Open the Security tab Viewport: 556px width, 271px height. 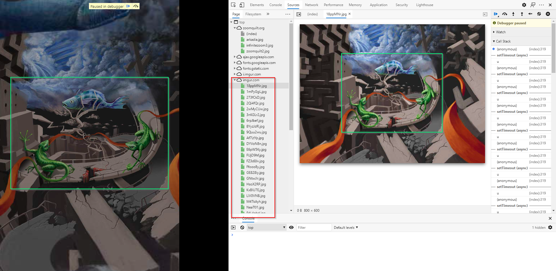point(402,5)
